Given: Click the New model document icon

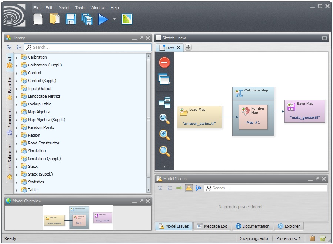Looking at the screenshot, I should pos(38,19).
